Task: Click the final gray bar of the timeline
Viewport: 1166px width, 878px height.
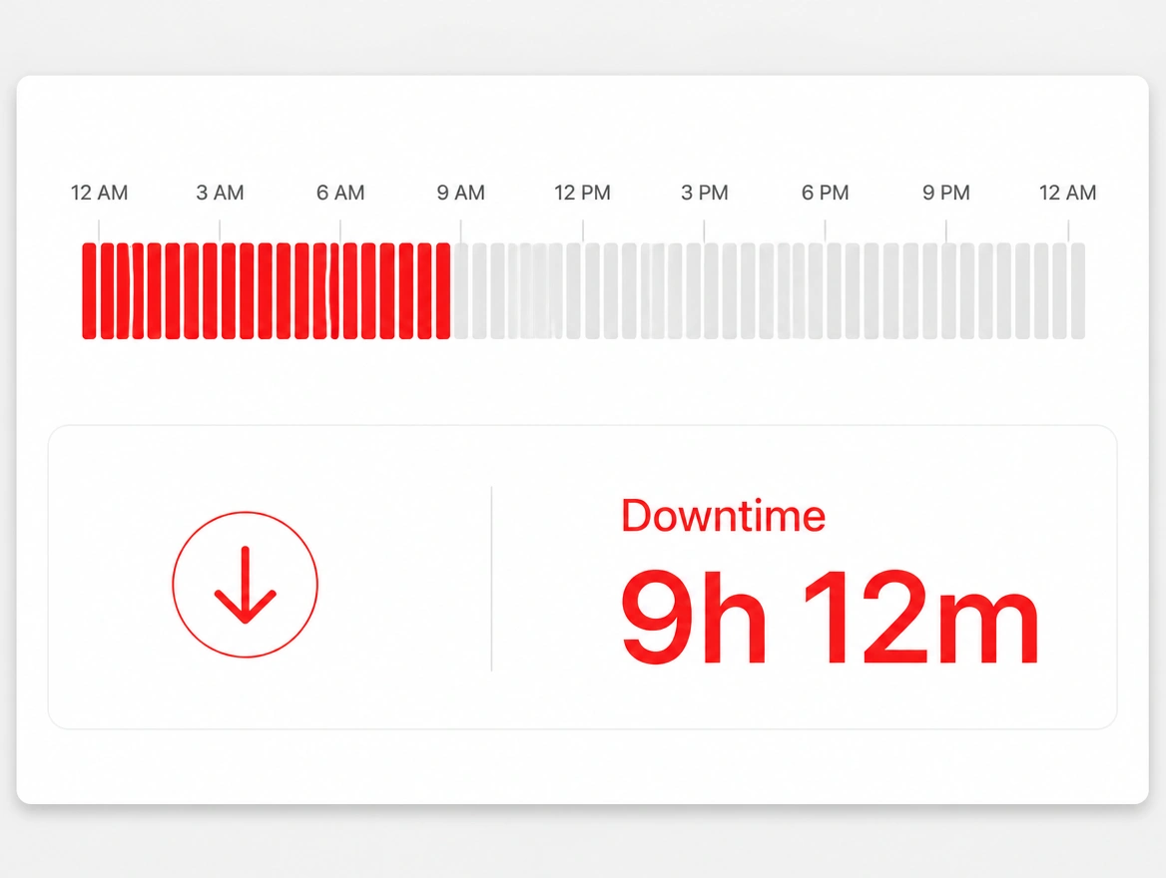Action: (x=1078, y=290)
